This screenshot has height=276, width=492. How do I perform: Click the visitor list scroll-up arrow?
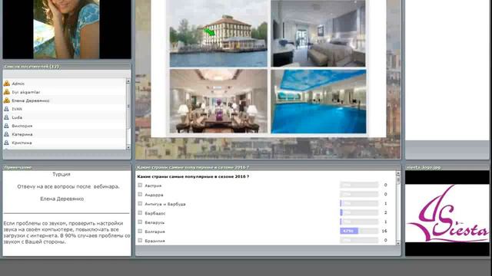pyautogui.click(x=128, y=81)
